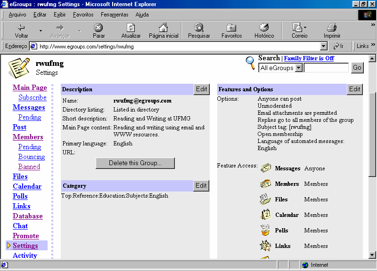Edit the Category section
Viewport: 377px width, 271px height.
(201, 186)
